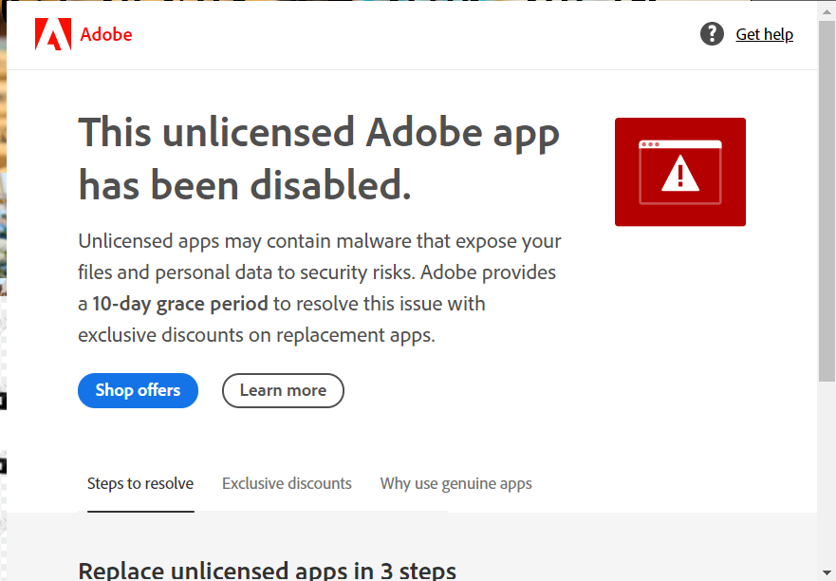Click the red warning window illustration
This screenshot has width=836, height=581.
(679, 172)
